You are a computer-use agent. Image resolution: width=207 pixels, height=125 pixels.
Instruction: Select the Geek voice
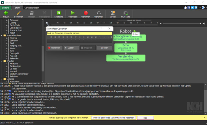tap(12, 43)
